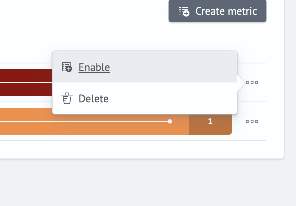
Task: Click the popup menu's pointer arrow
Action: tap(241, 83)
